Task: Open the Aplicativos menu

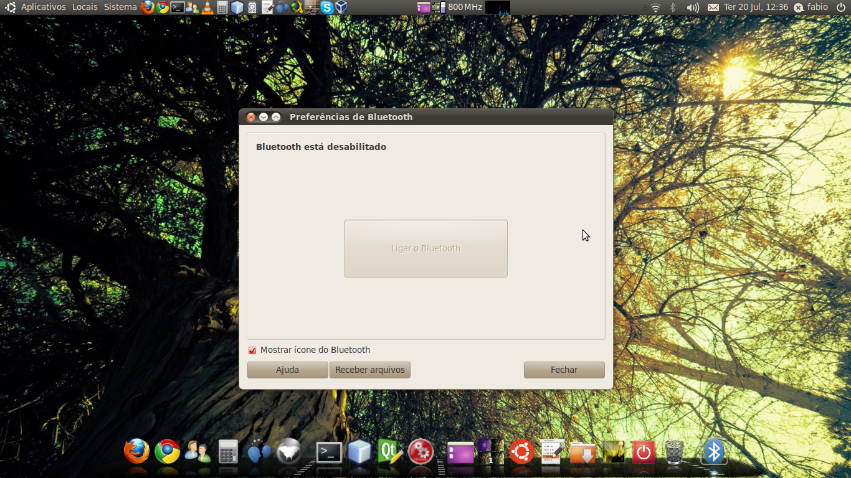Action: pyautogui.click(x=43, y=7)
